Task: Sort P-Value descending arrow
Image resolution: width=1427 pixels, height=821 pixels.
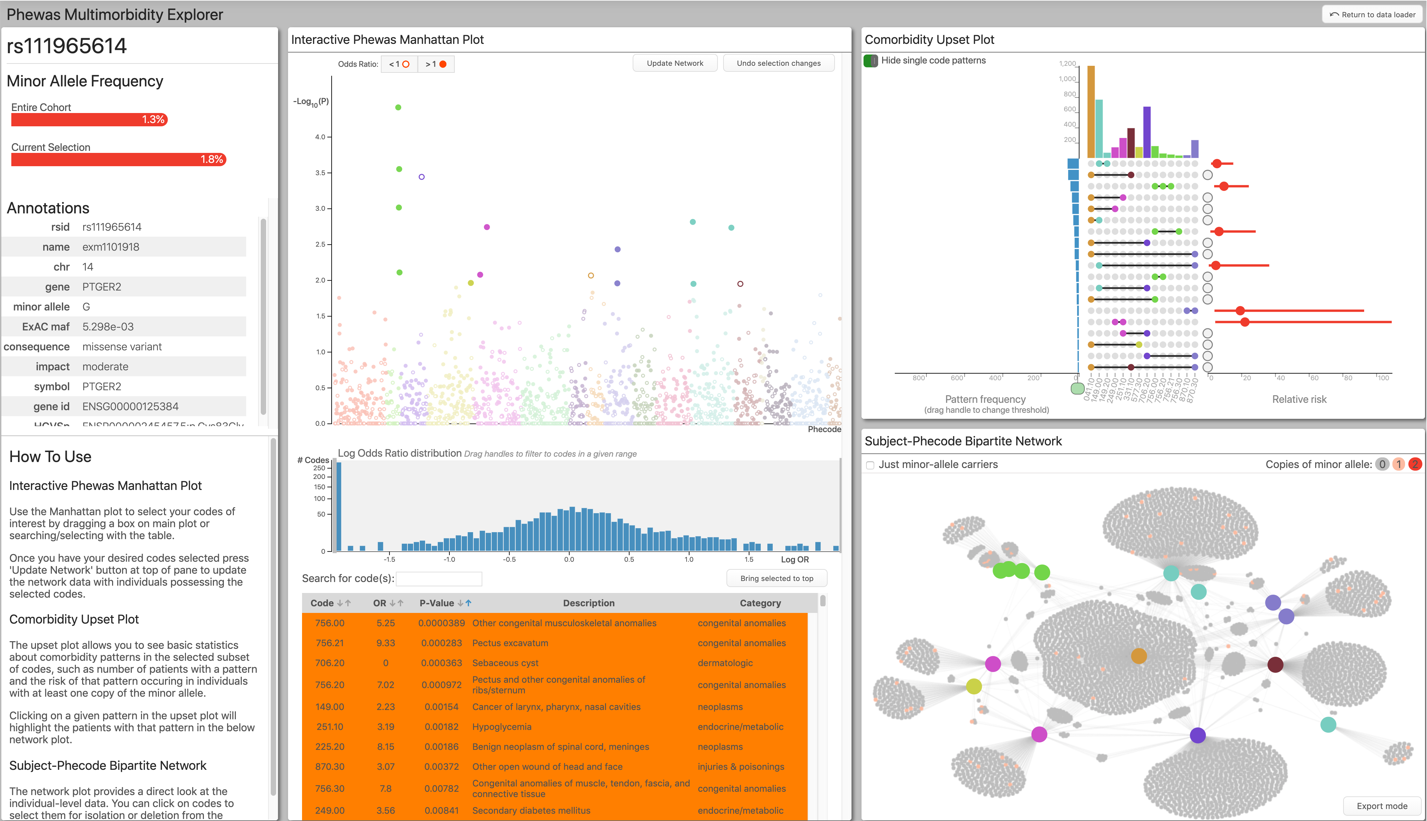Action: tap(460, 603)
